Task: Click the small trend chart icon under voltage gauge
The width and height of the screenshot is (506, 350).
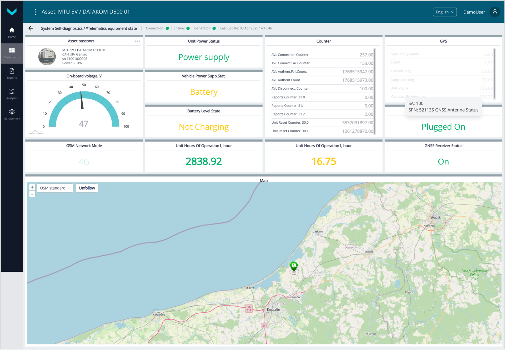Action: 36,132
